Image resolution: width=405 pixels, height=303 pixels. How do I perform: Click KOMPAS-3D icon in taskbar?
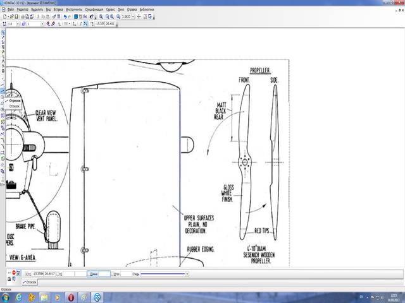97,297
